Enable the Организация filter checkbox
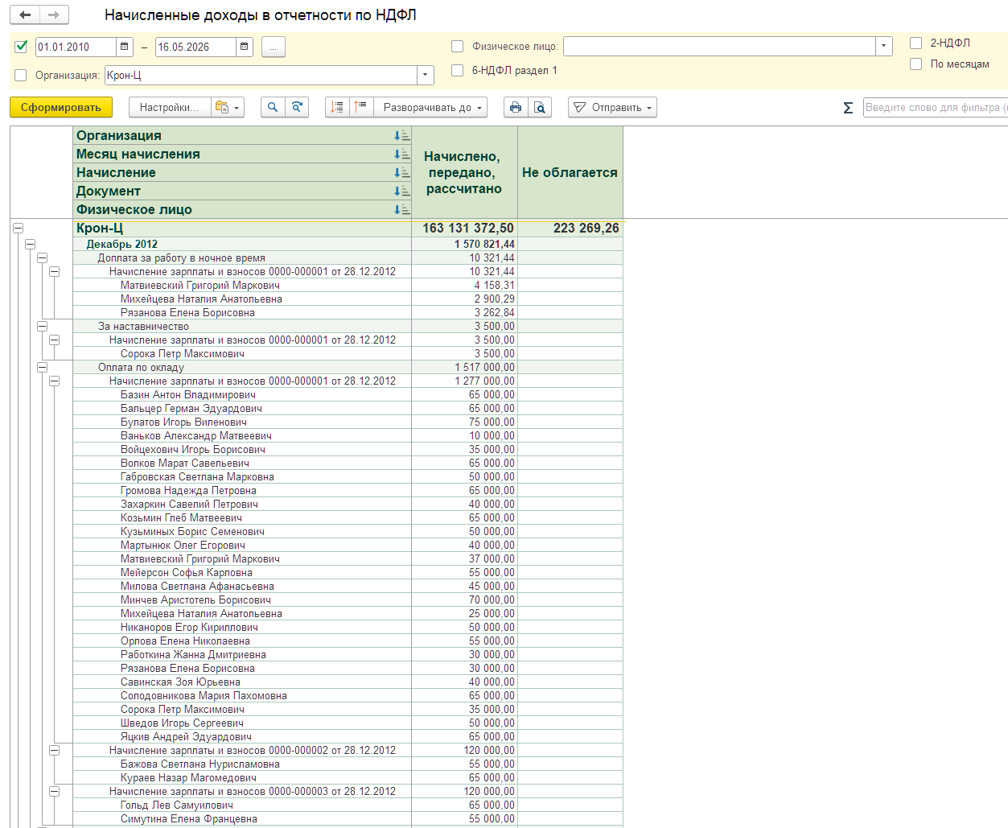Screen dimensions: 1008x828 21,75
